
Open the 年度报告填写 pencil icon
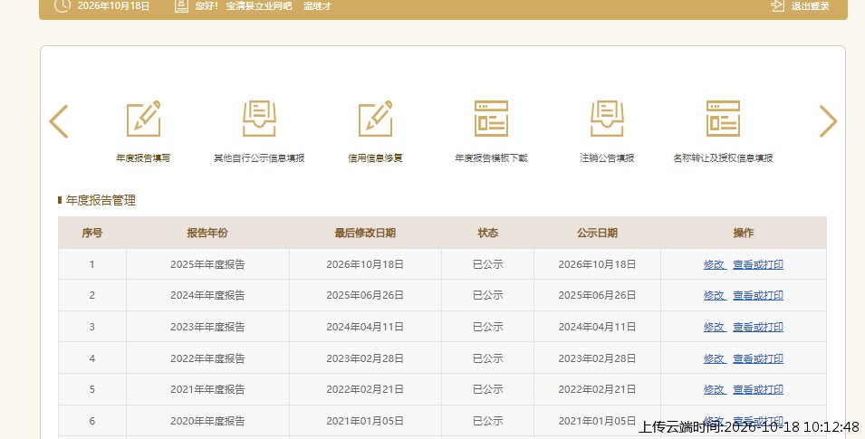point(143,119)
